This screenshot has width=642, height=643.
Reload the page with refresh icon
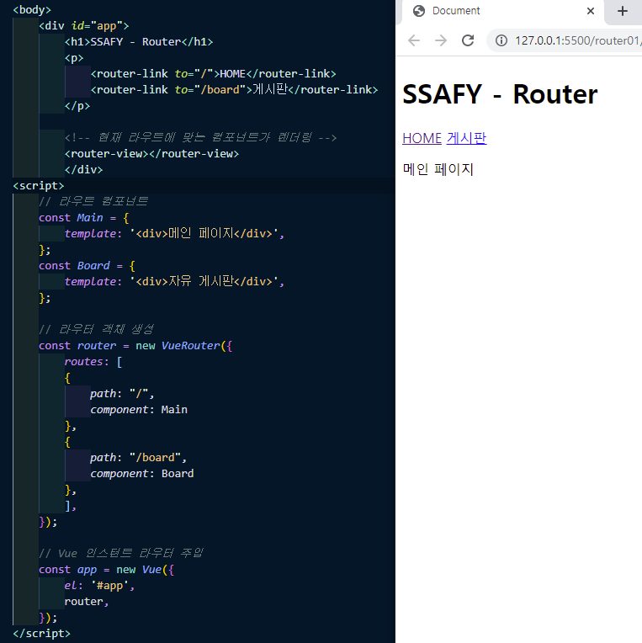pyautogui.click(x=468, y=40)
